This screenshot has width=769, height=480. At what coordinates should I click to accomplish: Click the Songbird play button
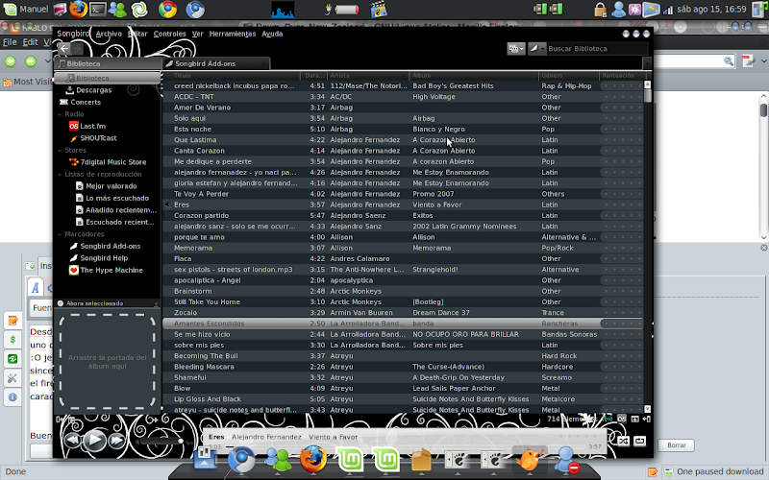click(x=93, y=441)
